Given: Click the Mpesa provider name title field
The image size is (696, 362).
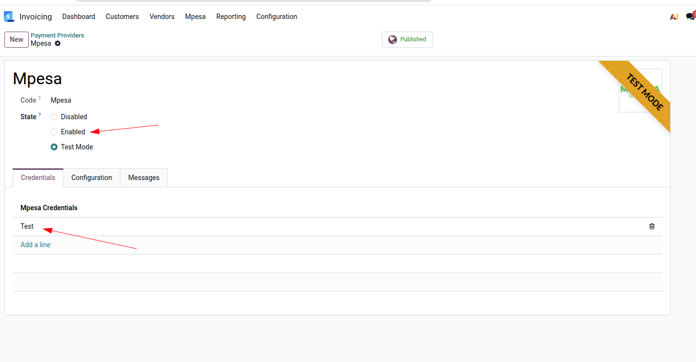Looking at the screenshot, I should 38,79.
